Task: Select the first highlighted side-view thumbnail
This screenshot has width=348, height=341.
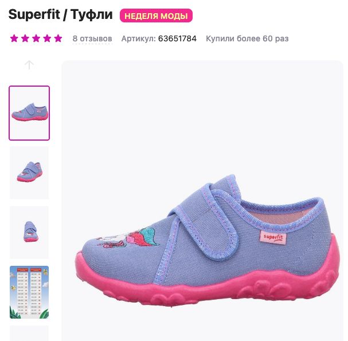Action: point(29,113)
